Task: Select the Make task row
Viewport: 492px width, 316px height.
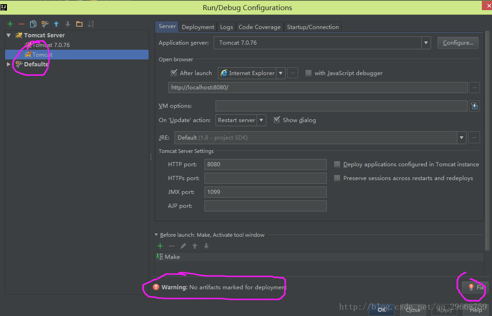Action: tap(319, 257)
